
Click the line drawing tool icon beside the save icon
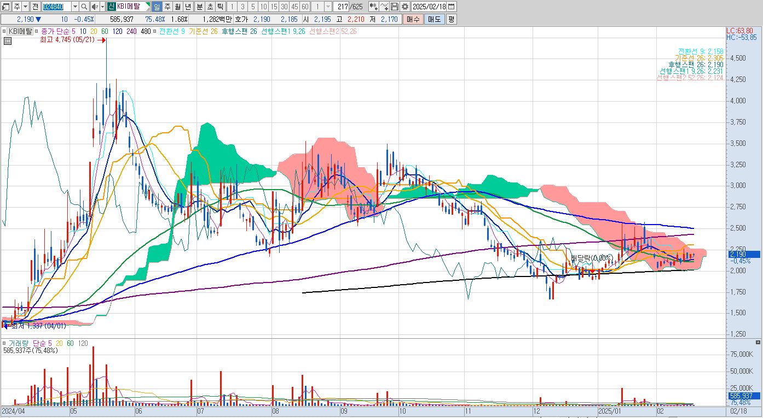(385, 7)
